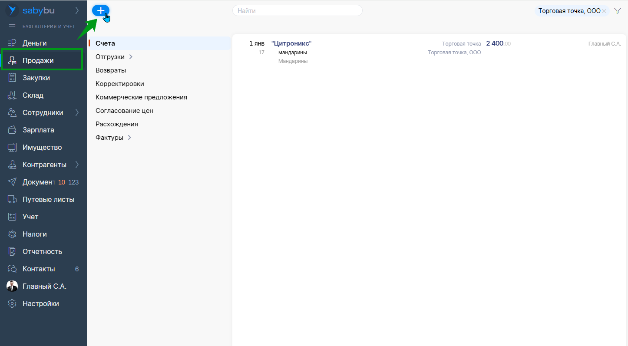Remove the Торговая точка, ООО filter chip
Screen dimensions: 628x346
pyautogui.click(x=604, y=11)
